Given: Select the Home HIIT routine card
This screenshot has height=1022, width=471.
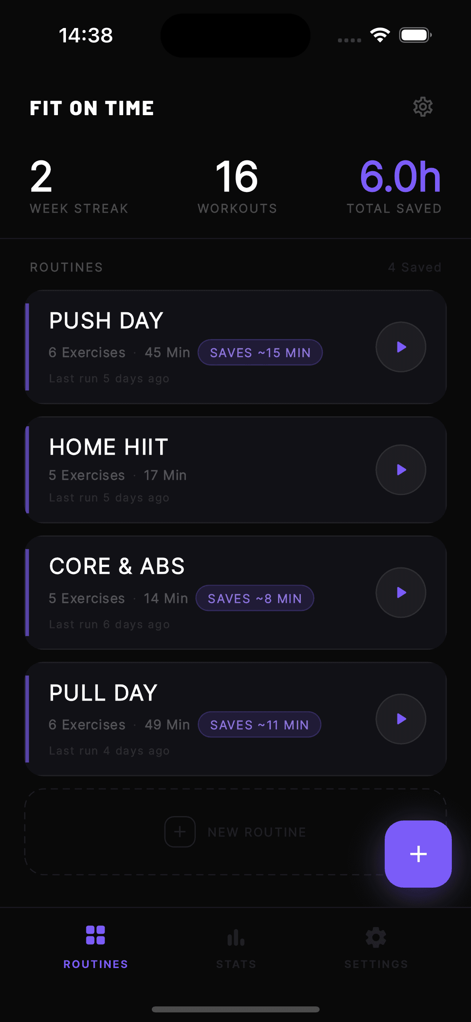Looking at the screenshot, I should (x=160, y=470).
